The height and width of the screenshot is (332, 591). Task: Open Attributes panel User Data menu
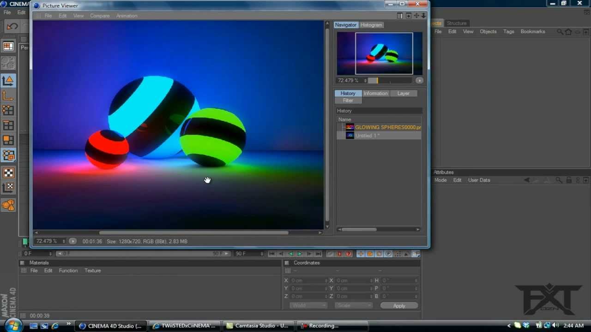point(479,180)
